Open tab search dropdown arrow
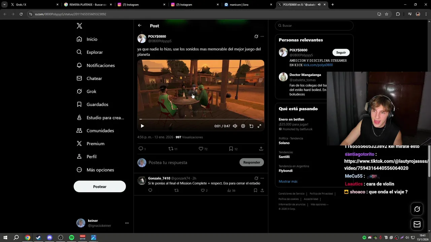 pyautogui.click(x=4, y=5)
